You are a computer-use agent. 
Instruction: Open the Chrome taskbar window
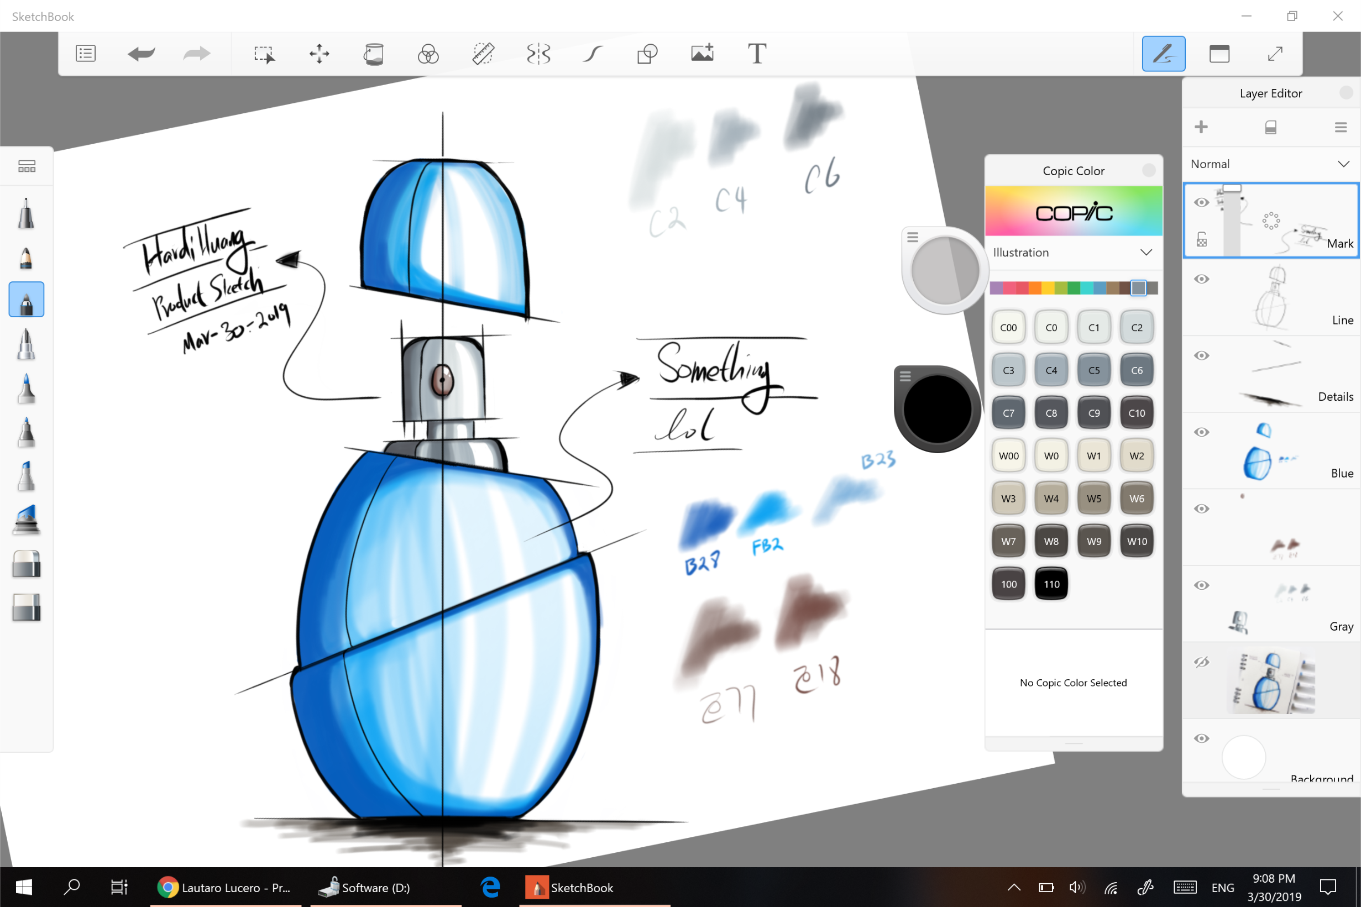coord(226,887)
